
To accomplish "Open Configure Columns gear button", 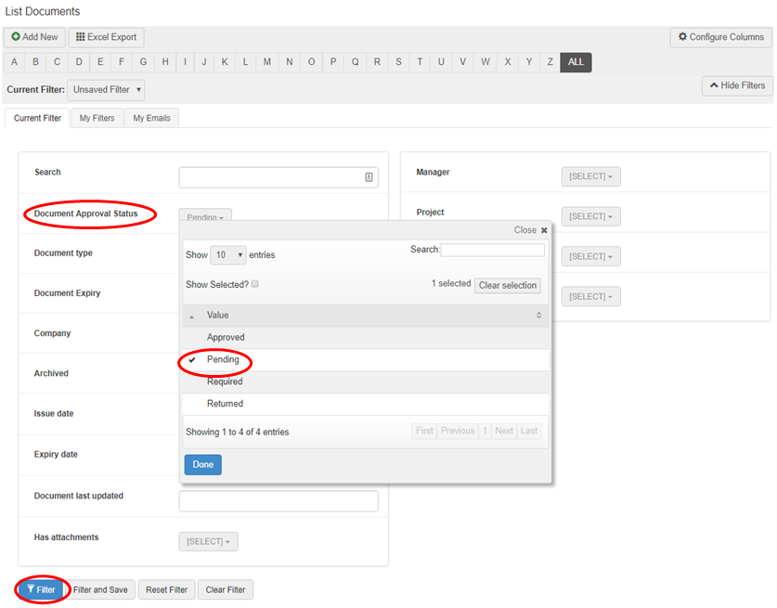I will [x=720, y=37].
